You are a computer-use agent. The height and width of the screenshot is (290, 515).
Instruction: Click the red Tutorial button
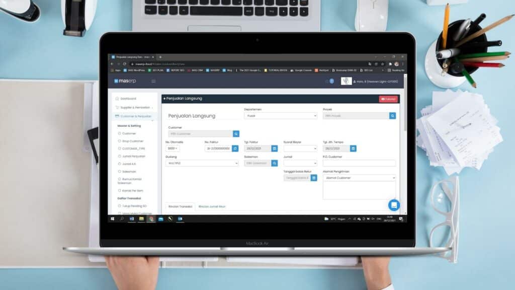point(389,99)
